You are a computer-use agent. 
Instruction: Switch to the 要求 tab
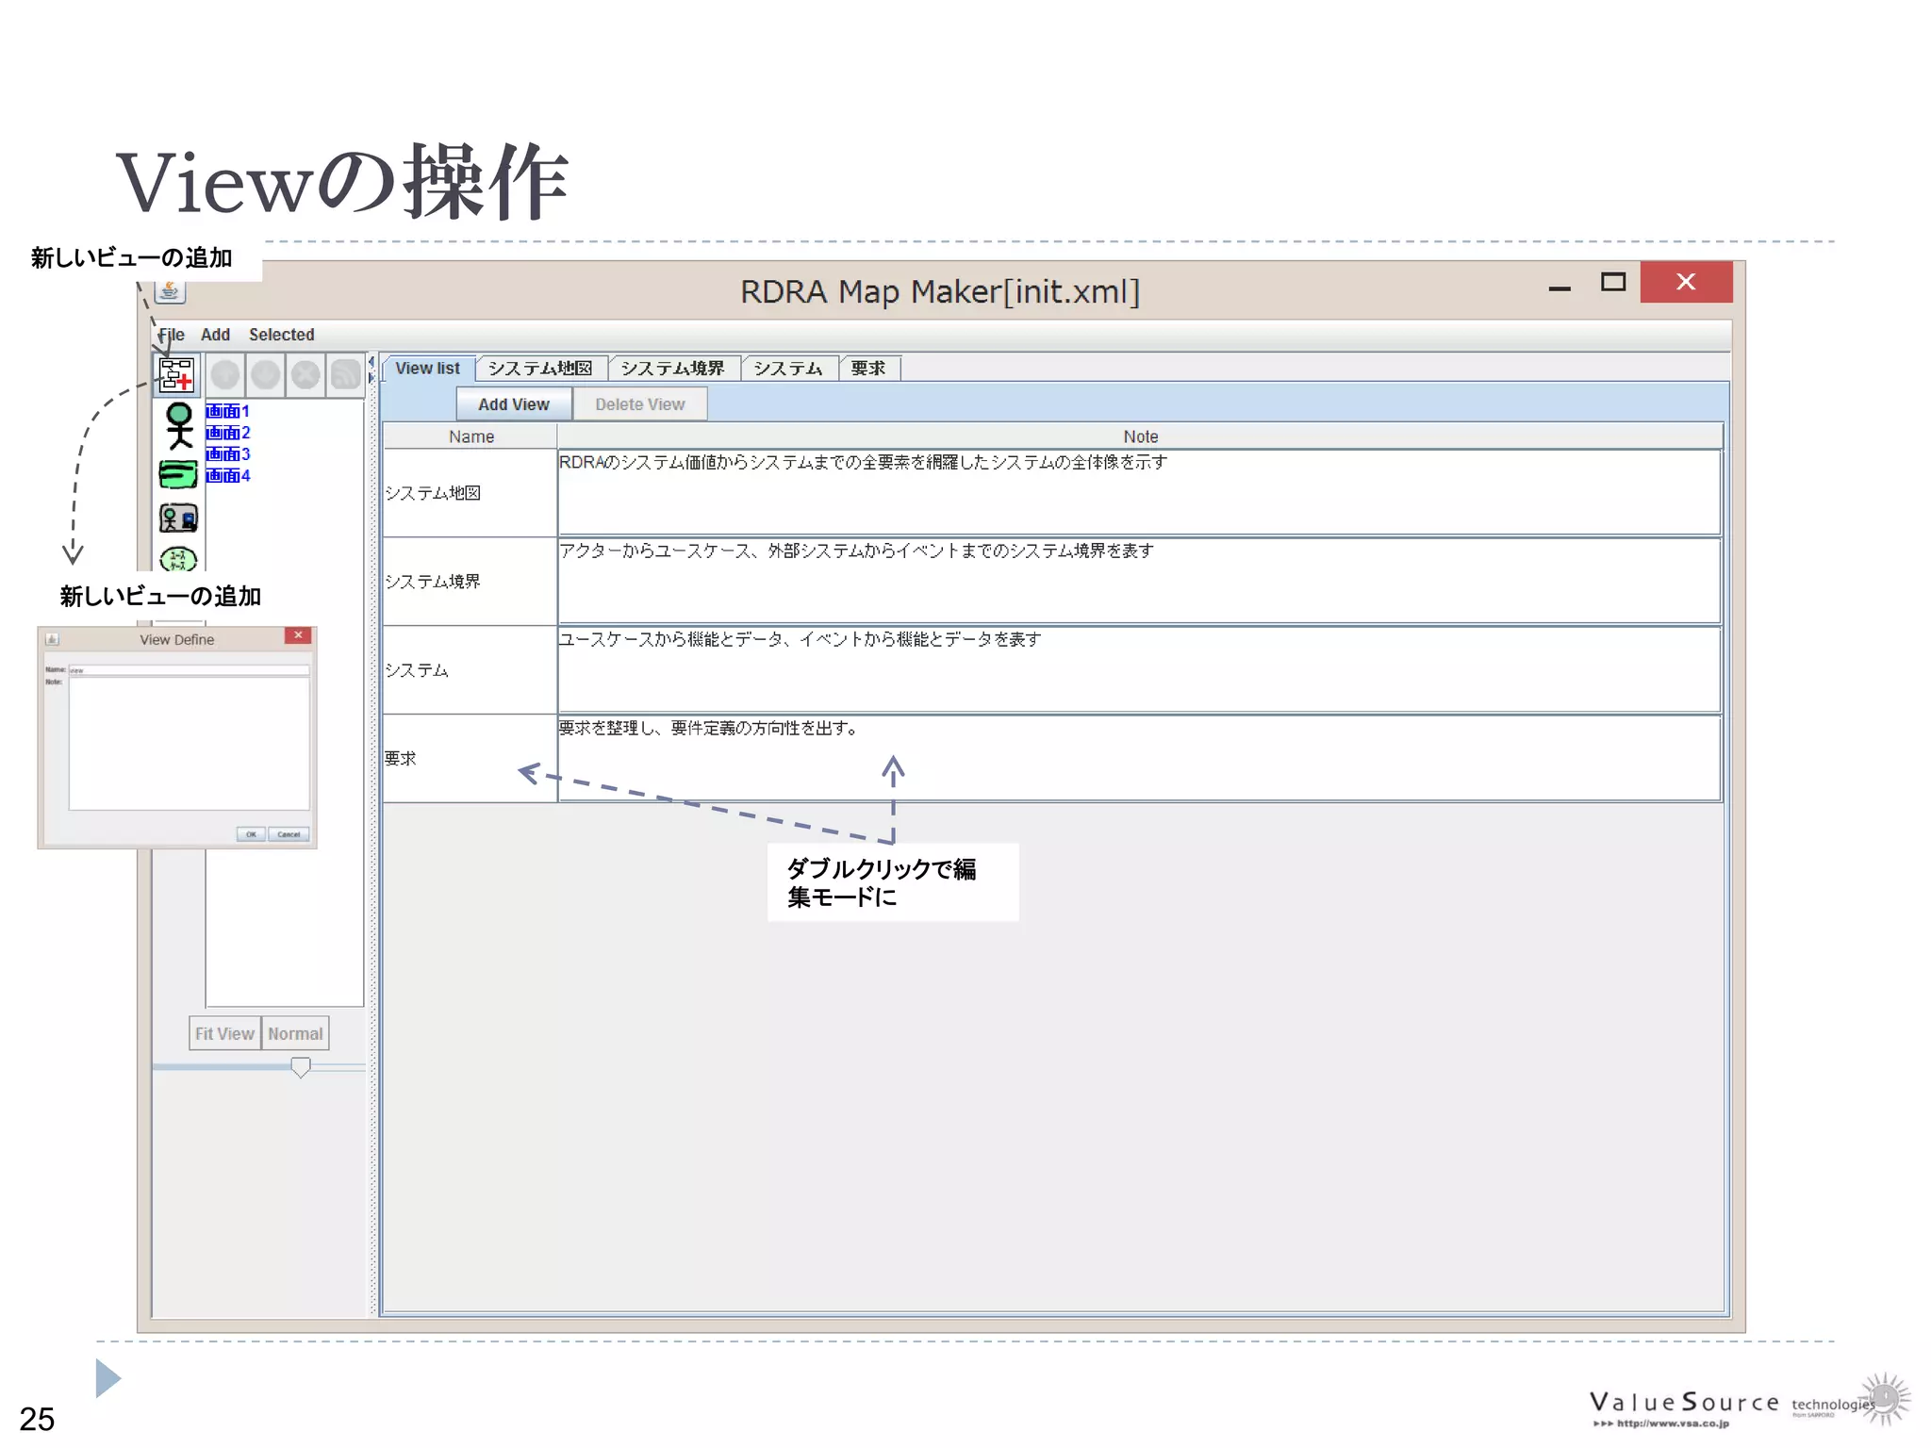coord(868,369)
